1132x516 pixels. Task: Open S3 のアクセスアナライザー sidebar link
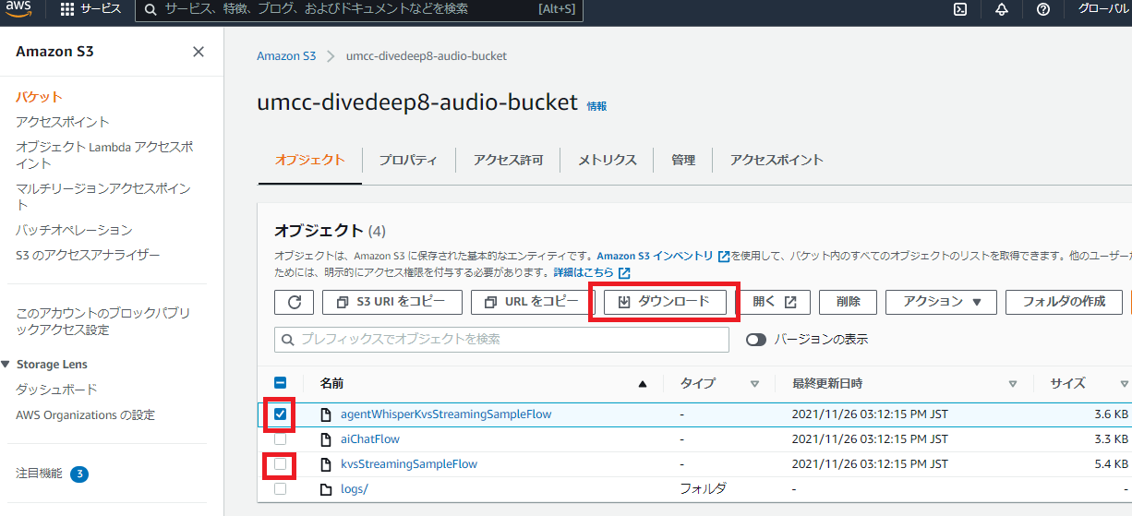click(x=88, y=255)
